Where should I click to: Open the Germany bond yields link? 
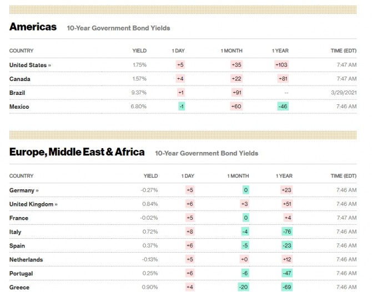click(24, 190)
